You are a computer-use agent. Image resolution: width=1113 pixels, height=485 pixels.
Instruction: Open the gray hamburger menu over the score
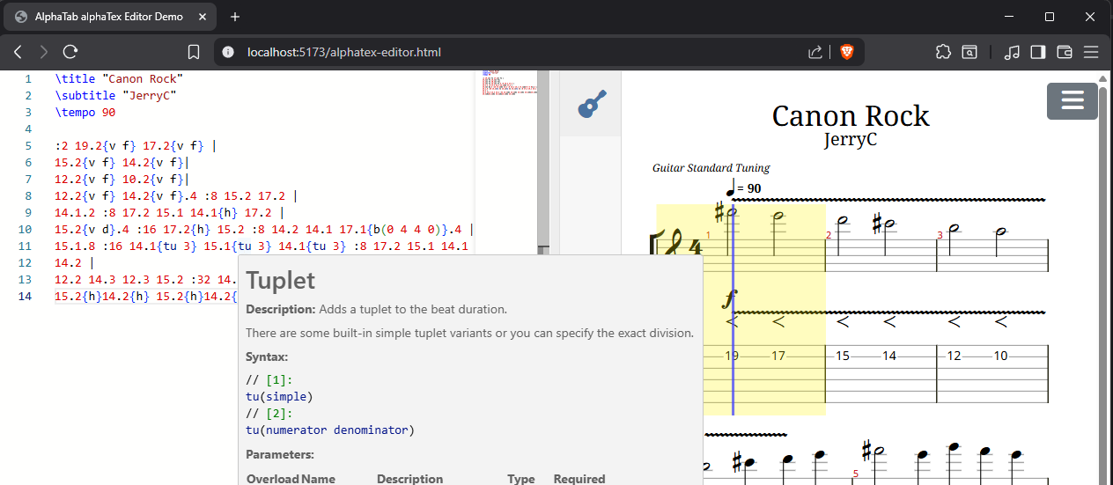(x=1072, y=101)
